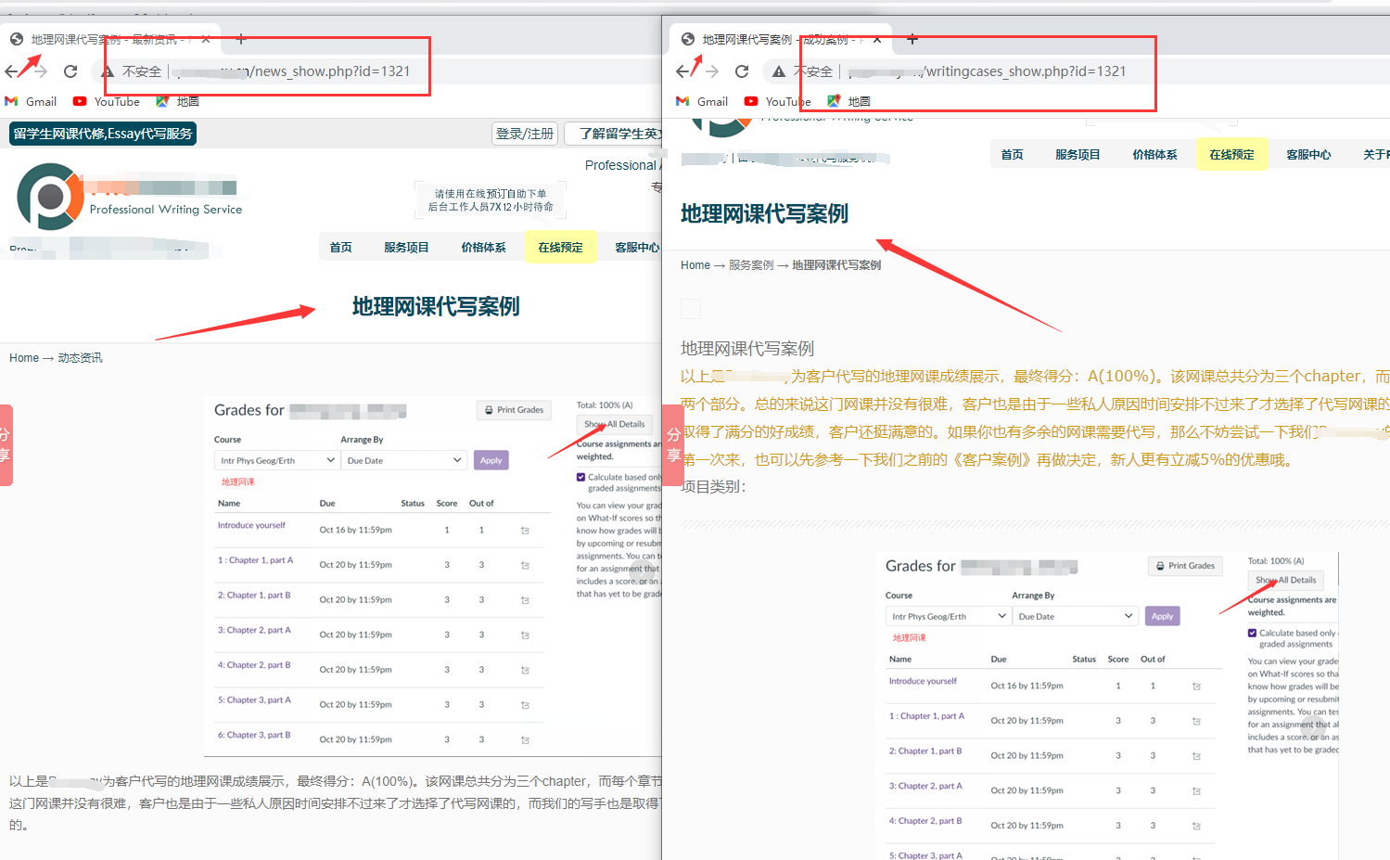1390x860 pixels.
Task: Click the Apply button in left window
Action: (491, 460)
